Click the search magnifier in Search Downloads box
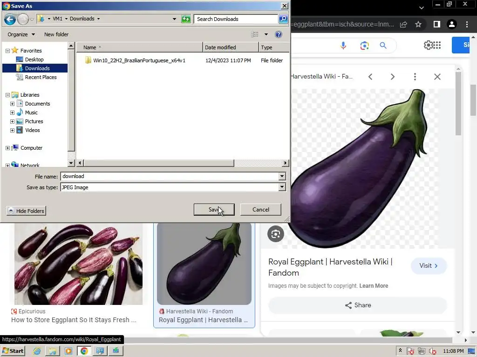Viewport: 477px width, 357px height. click(283, 19)
